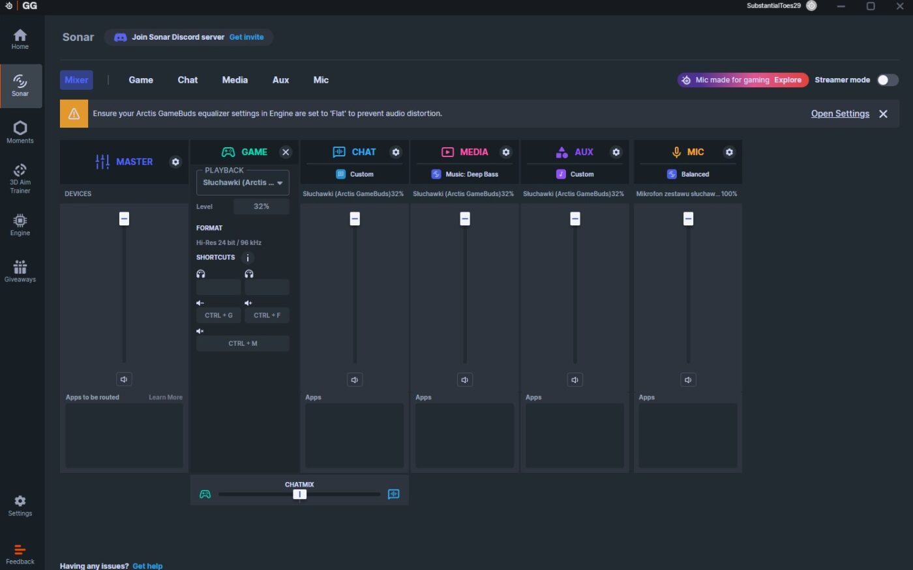Open the Giveaways section
This screenshot has width=913, height=570.
click(x=20, y=271)
